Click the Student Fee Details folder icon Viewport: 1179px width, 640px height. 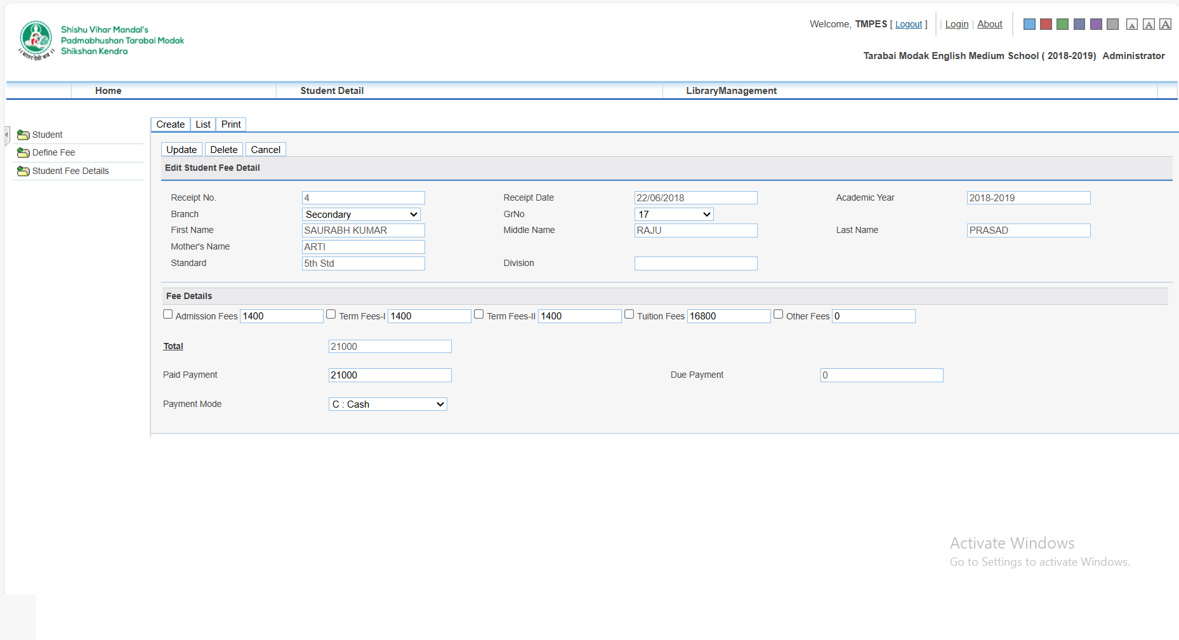tap(23, 171)
